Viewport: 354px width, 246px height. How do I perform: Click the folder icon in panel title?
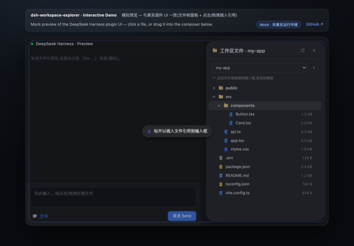(x=215, y=51)
